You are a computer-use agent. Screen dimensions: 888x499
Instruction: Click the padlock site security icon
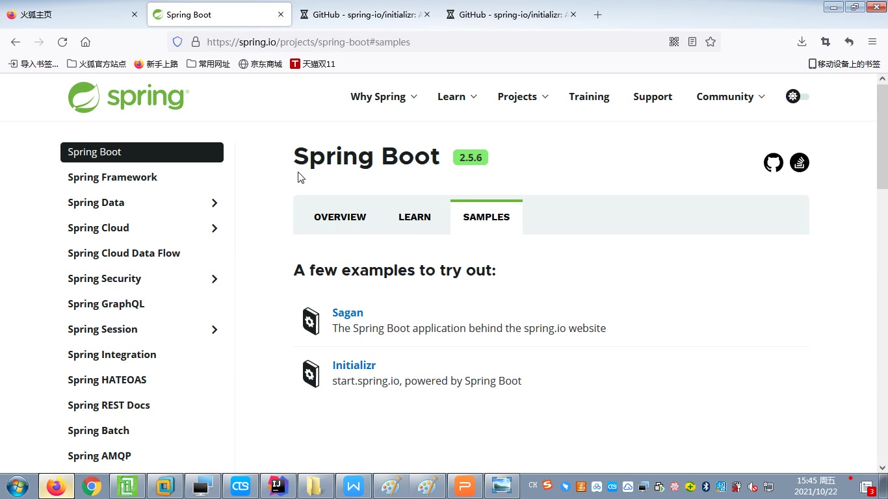[x=195, y=42]
